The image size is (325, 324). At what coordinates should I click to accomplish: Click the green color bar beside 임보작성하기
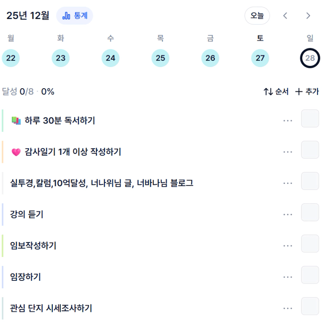pos(3,246)
